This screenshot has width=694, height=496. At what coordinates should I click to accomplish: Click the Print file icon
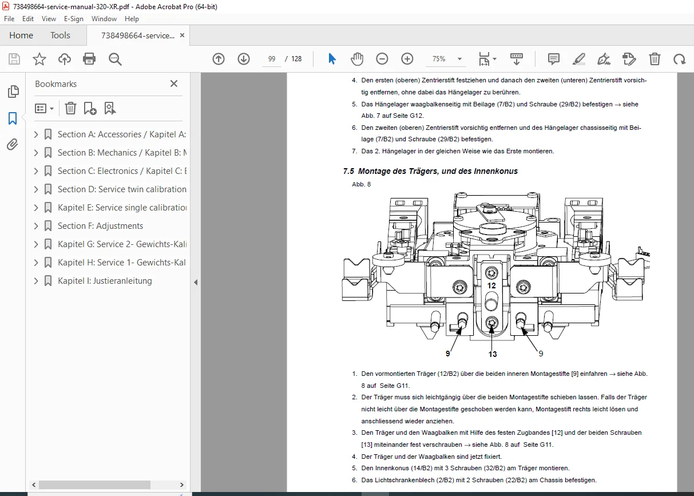pos(89,59)
